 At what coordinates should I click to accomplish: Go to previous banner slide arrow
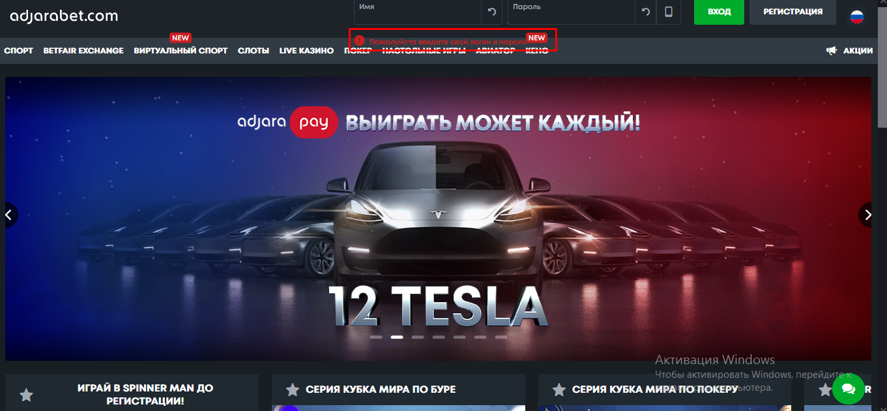pyautogui.click(x=9, y=214)
